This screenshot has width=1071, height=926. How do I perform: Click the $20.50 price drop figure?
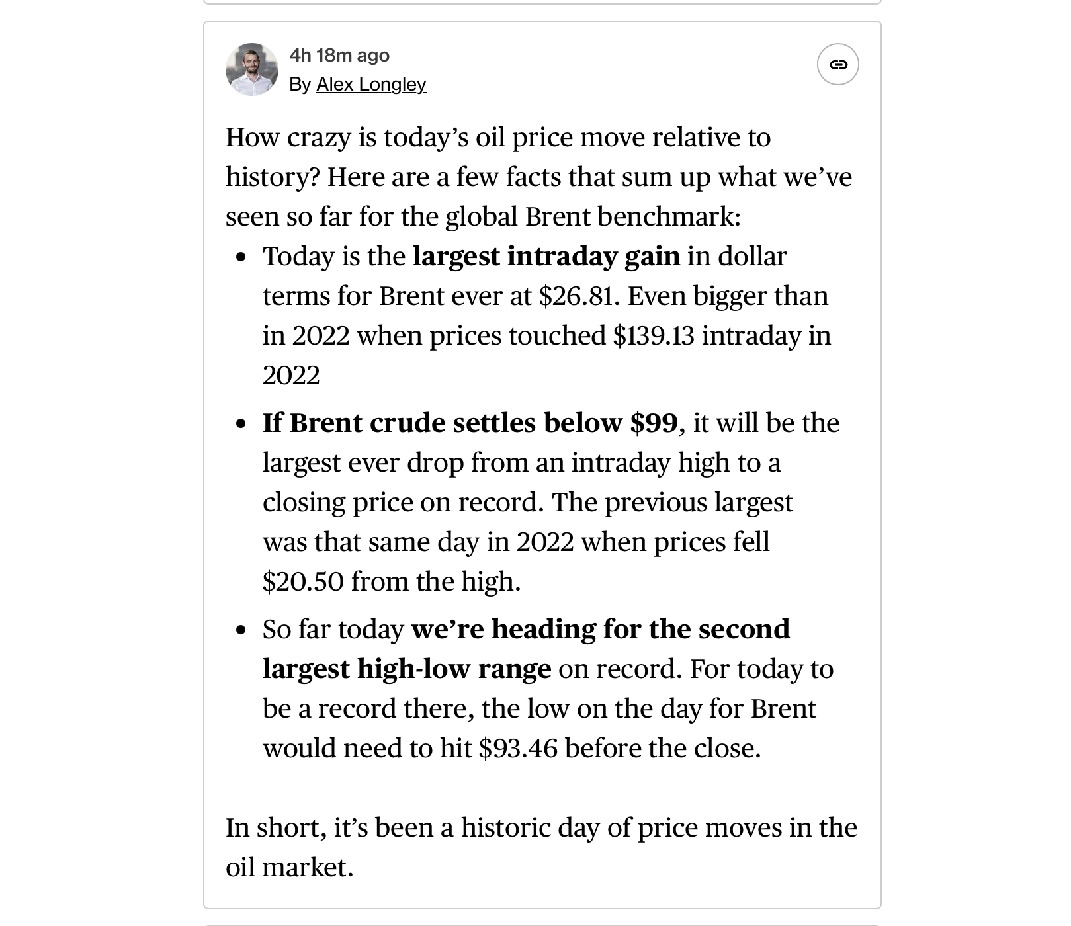point(303,581)
